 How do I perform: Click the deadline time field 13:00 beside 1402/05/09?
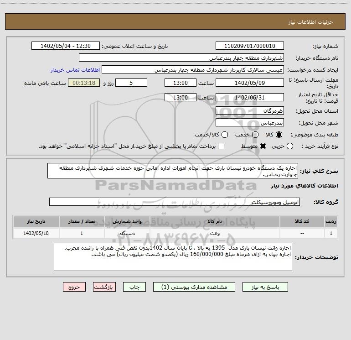pyautogui.click(x=181, y=83)
